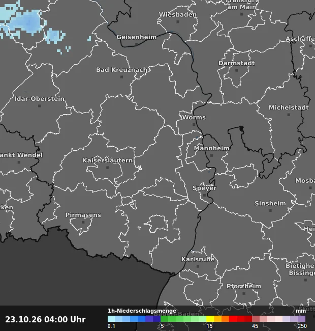Click the Kaiserslautern city label
Viewport: 315px width, 331px height.
pyautogui.click(x=108, y=160)
